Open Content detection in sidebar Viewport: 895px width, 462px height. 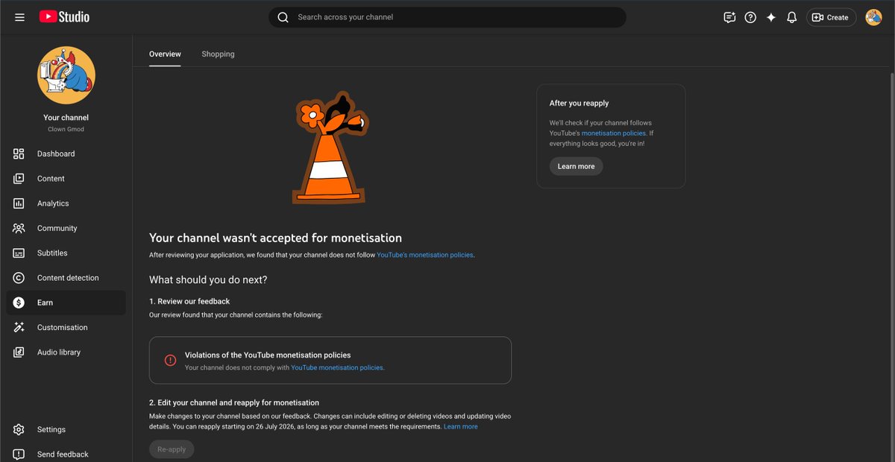click(66, 278)
